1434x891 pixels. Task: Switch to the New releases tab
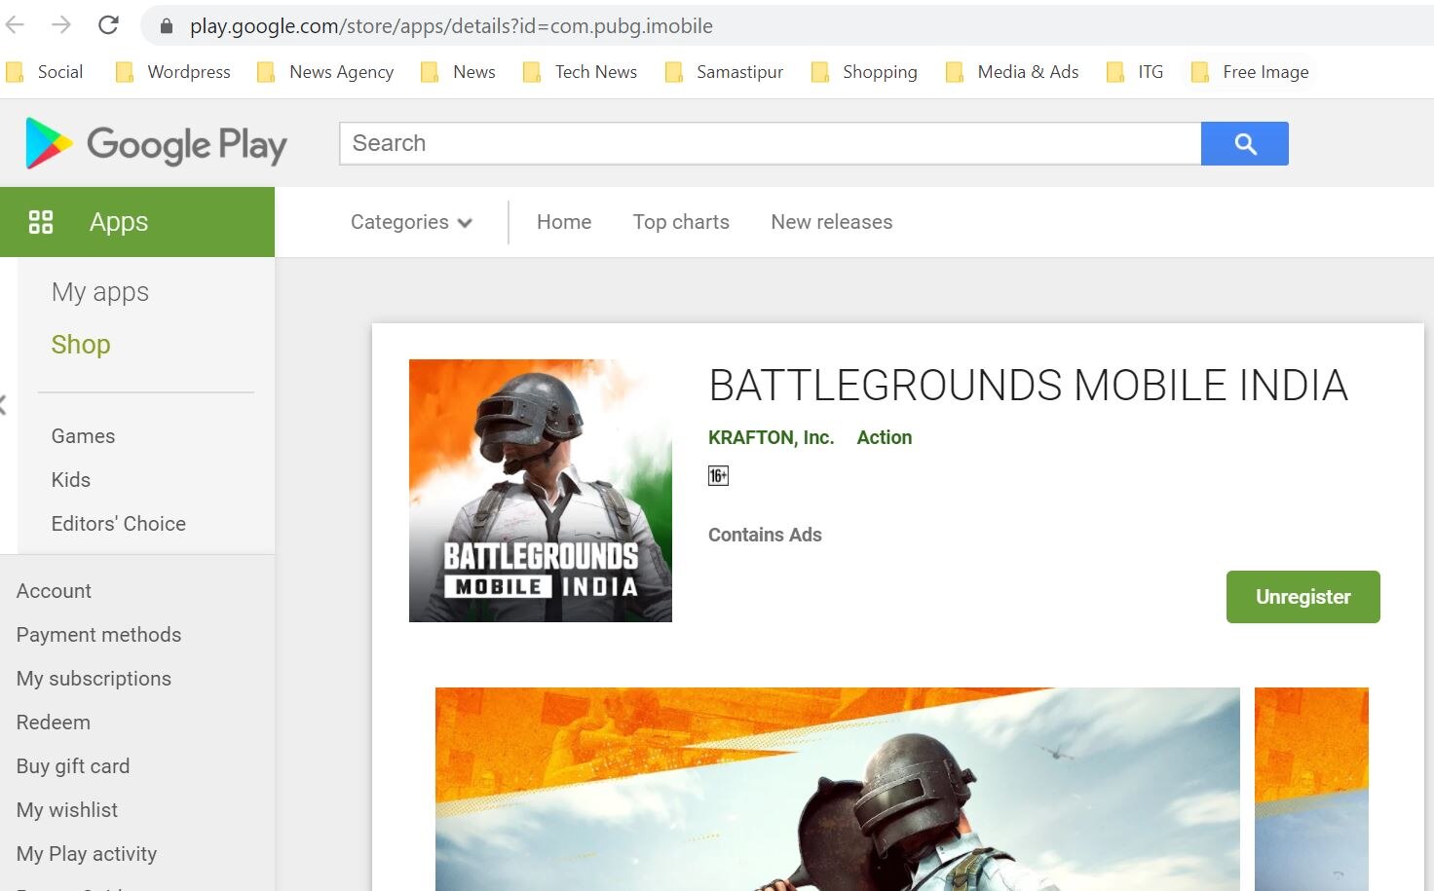831,222
